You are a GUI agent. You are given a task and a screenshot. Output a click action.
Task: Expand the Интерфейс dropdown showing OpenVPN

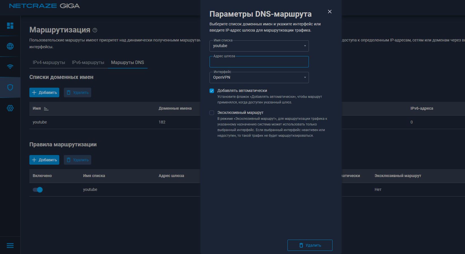tap(259, 78)
